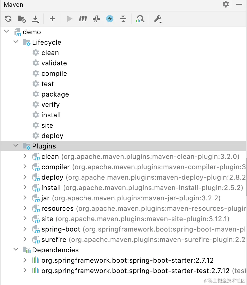Collapse all tree nodes icon
This screenshot has height=285, width=247.
123,19
